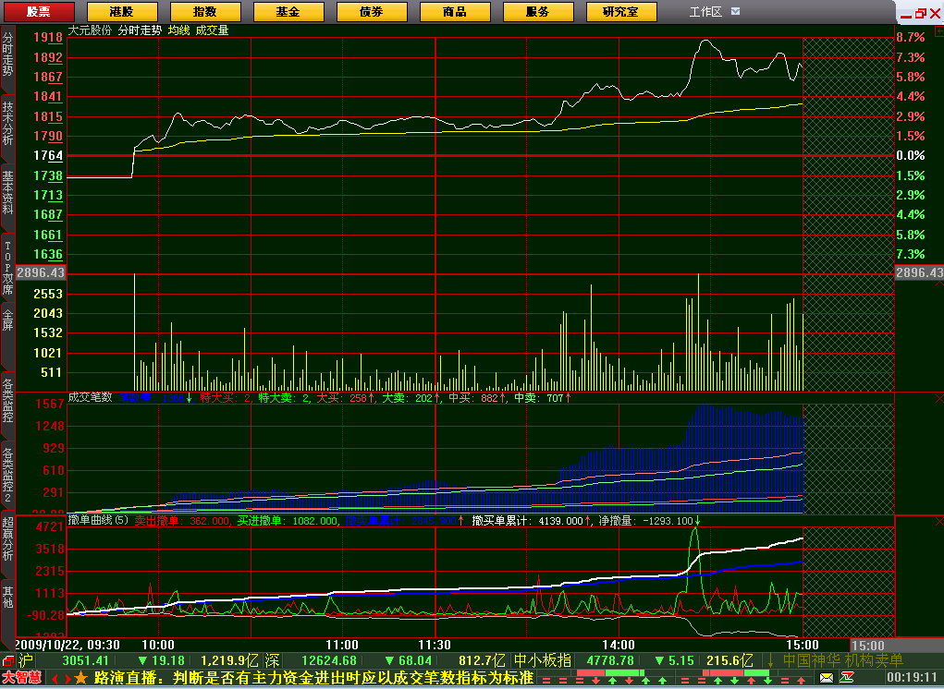This screenshot has height=689, width=944.
Task: Select the 基金 tab
Action: click(288, 12)
